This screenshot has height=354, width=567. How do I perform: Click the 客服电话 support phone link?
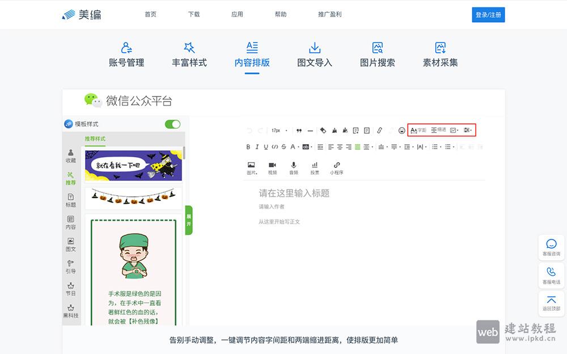(x=552, y=276)
